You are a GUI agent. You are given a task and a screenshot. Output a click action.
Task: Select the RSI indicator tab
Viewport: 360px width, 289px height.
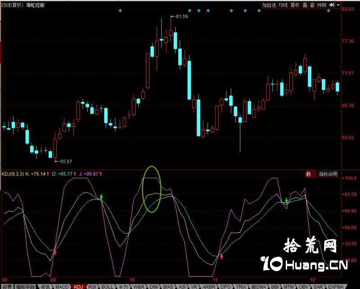point(92,286)
